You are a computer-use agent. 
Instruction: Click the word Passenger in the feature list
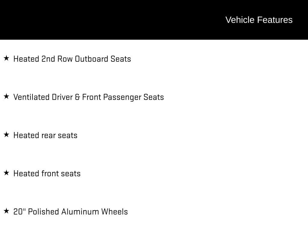pyautogui.click(x=122, y=97)
